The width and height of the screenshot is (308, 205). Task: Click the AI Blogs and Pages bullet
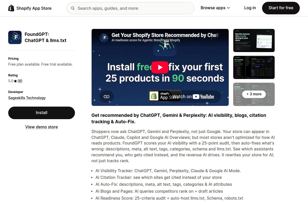[x=159, y=191]
